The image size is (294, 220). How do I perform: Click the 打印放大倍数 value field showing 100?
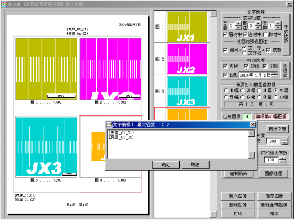271,160
